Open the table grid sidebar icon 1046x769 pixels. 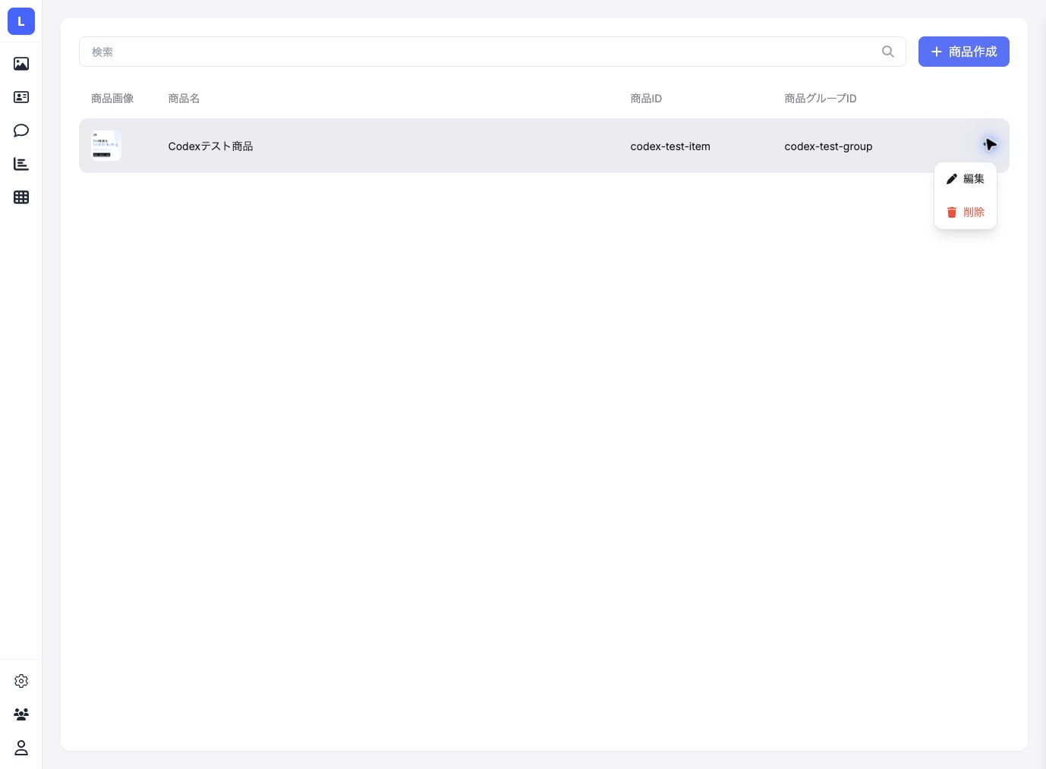pyautogui.click(x=21, y=197)
